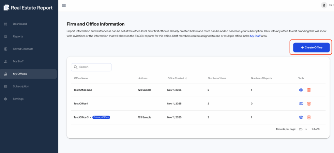Open Reports from the sidebar

pyautogui.click(x=18, y=37)
